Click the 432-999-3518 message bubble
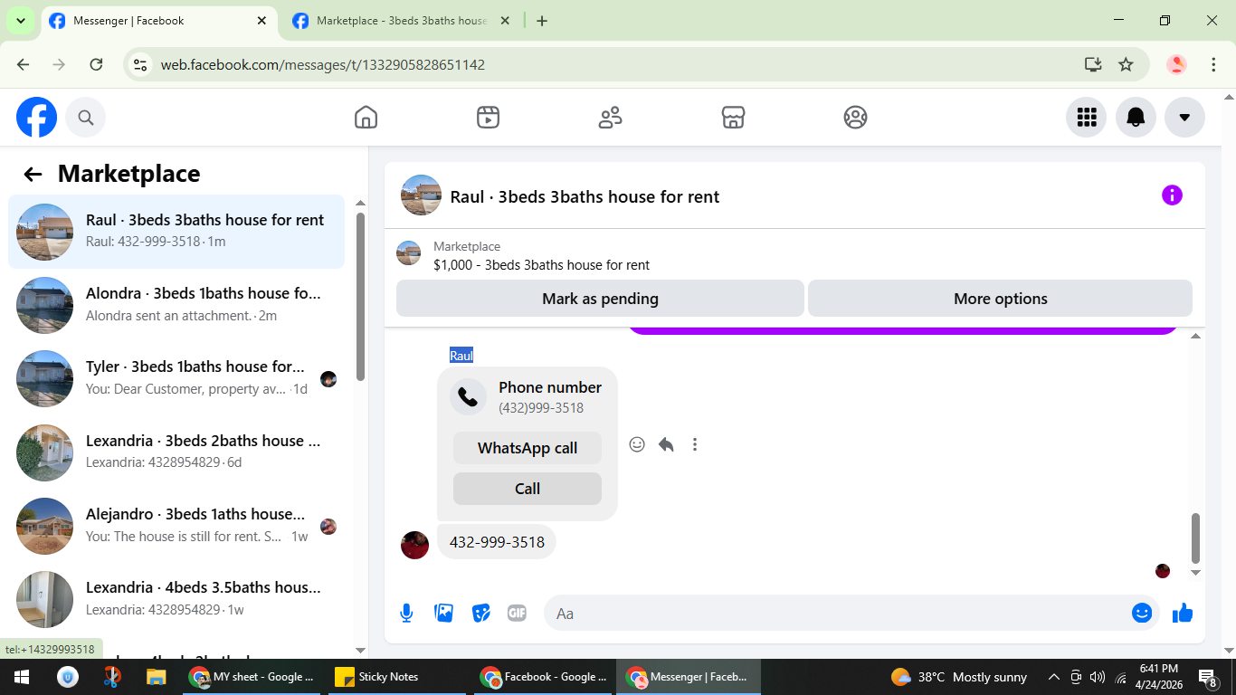 [x=497, y=542]
